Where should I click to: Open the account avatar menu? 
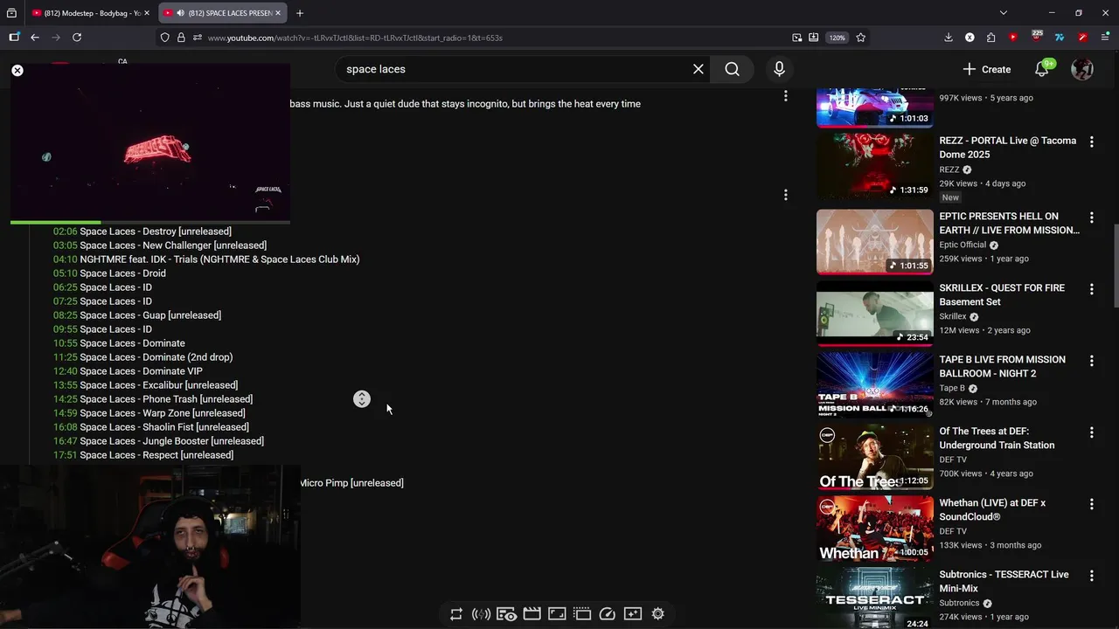coord(1082,69)
